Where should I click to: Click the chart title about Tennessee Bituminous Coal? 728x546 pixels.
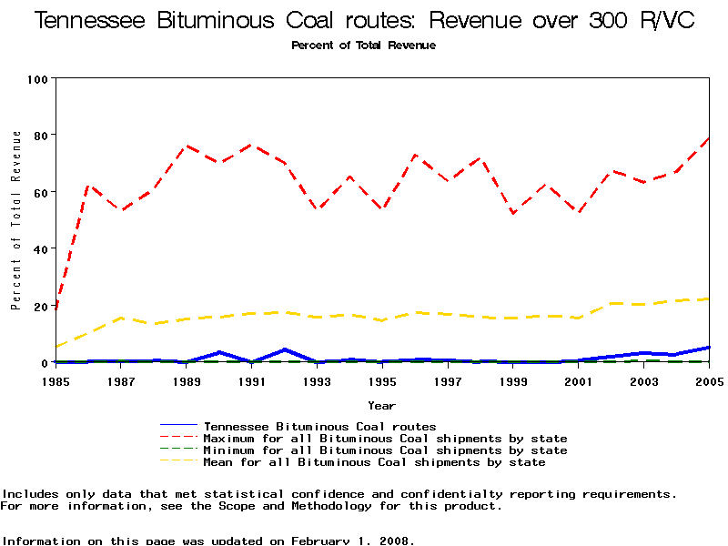click(364, 21)
